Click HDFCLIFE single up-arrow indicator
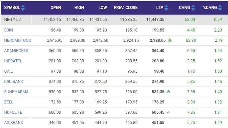The width and height of the screenshot is (228, 128). (x=168, y=112)
